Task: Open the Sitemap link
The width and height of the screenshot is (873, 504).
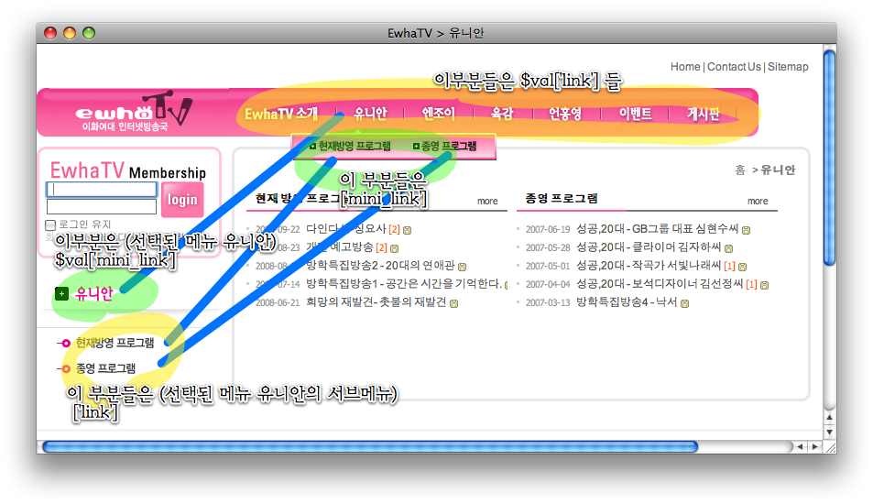Action: pos(788,67)
